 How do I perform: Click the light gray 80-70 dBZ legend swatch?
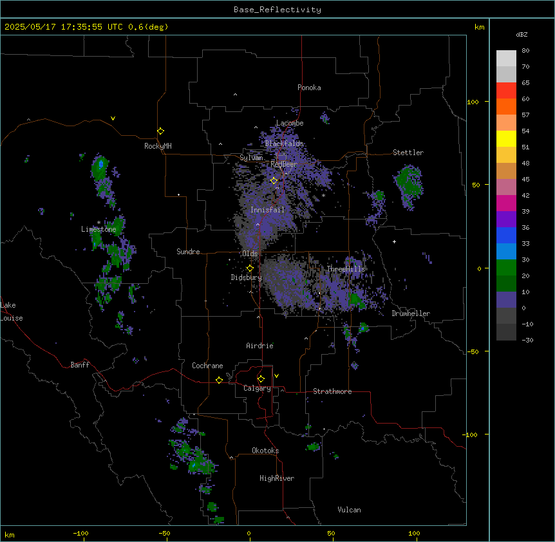coord(506,59)
